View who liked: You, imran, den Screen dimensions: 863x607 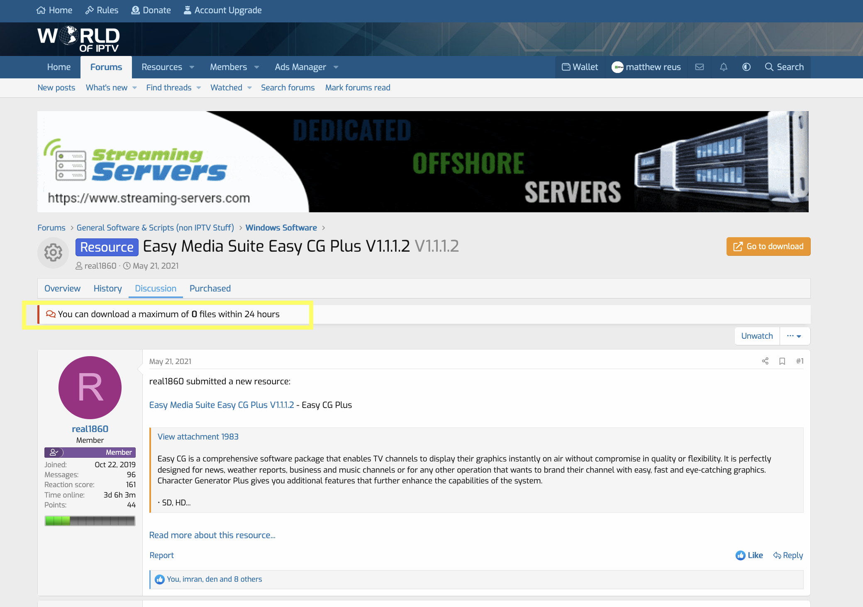point(215,579)
